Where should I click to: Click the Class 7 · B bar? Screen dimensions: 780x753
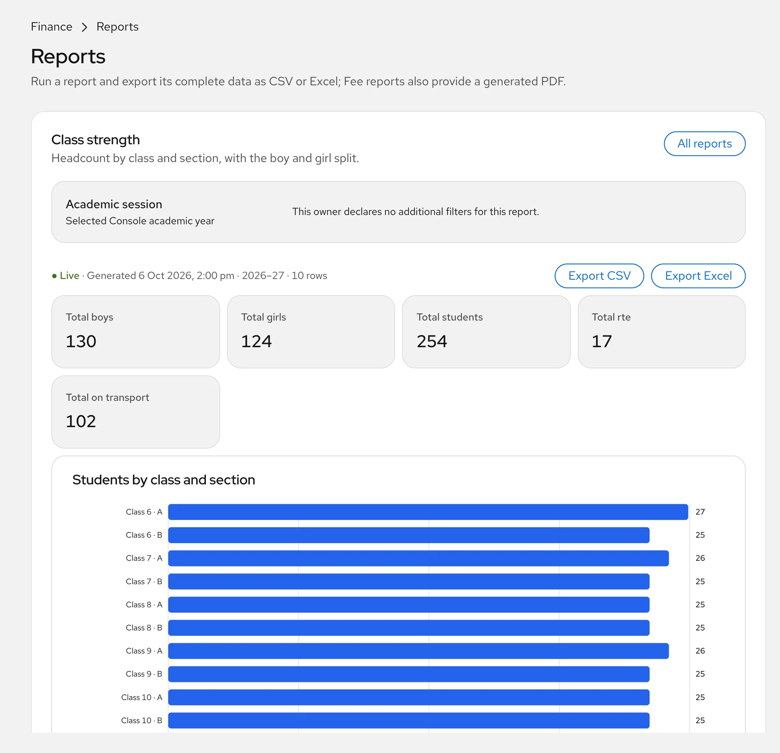pyautogui.click(x=409, y=582)
